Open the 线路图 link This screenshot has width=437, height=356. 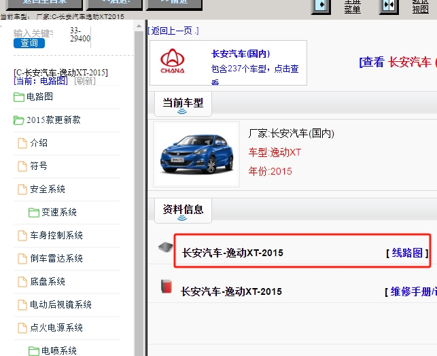[407, 253]
